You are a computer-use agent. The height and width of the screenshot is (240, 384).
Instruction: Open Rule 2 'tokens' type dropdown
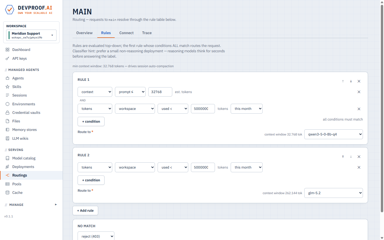coord(95,167)
